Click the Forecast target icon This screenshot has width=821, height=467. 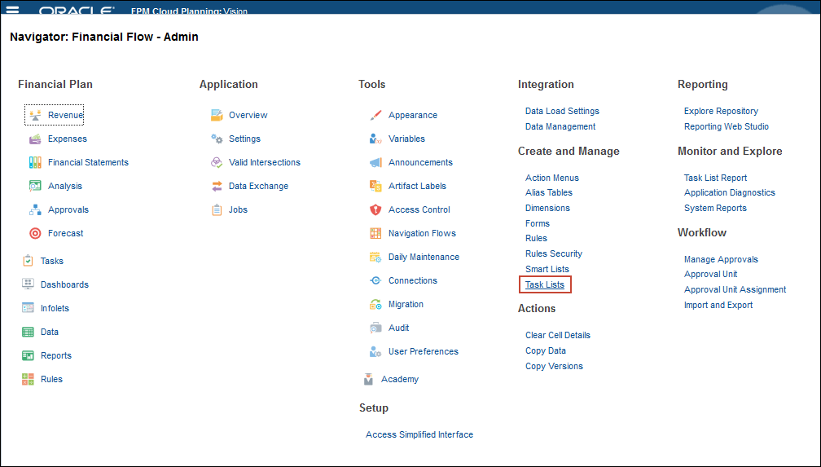[35, 233]
